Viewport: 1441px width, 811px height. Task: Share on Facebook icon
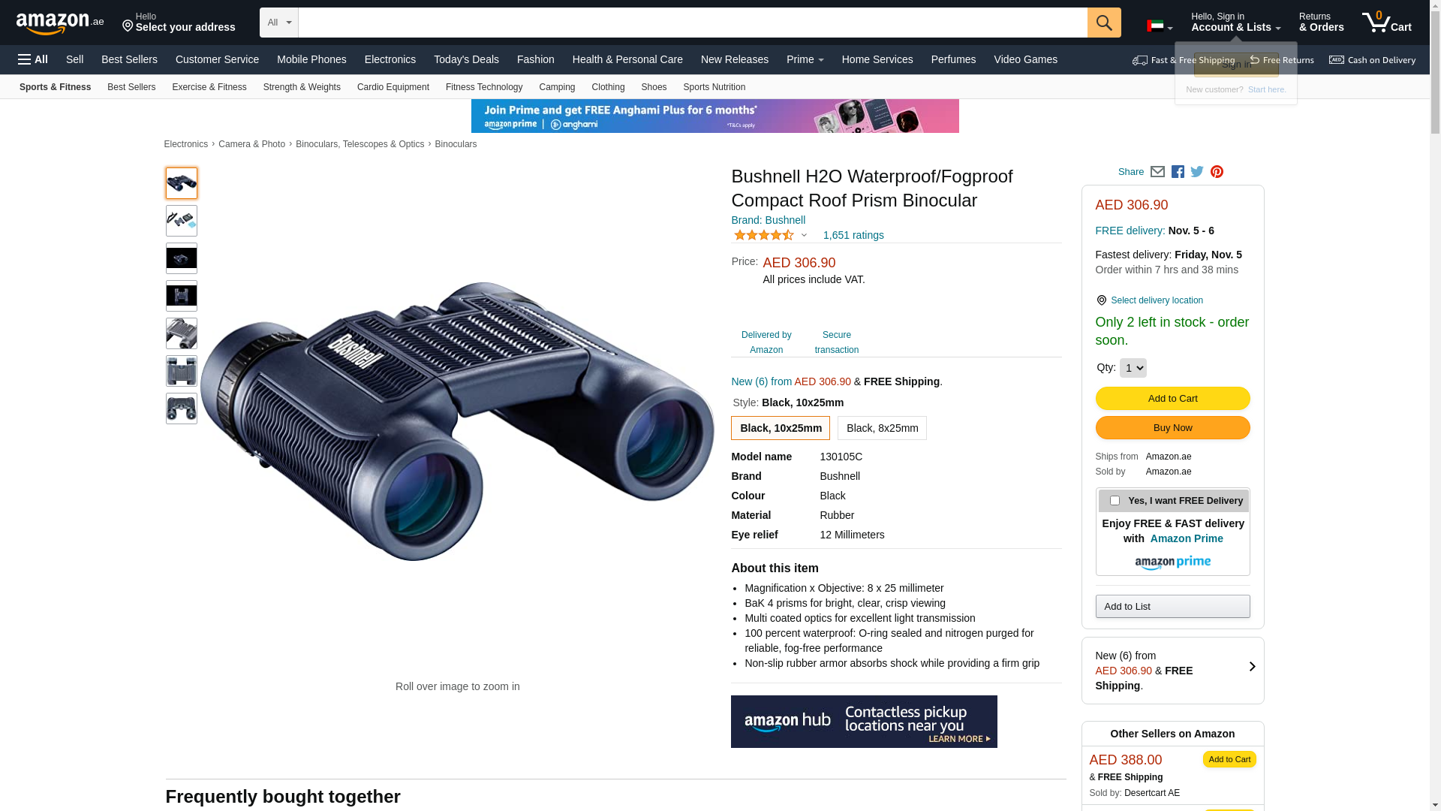1178,172
